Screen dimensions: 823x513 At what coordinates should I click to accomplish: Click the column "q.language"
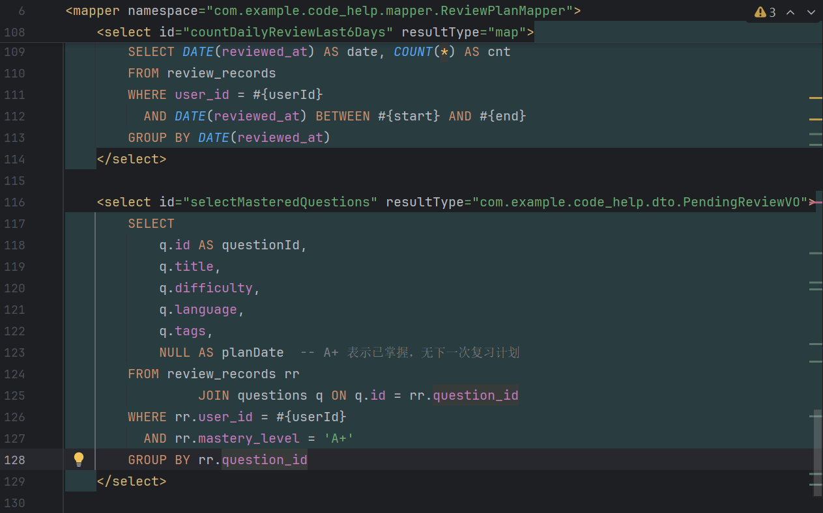(198, 310)
